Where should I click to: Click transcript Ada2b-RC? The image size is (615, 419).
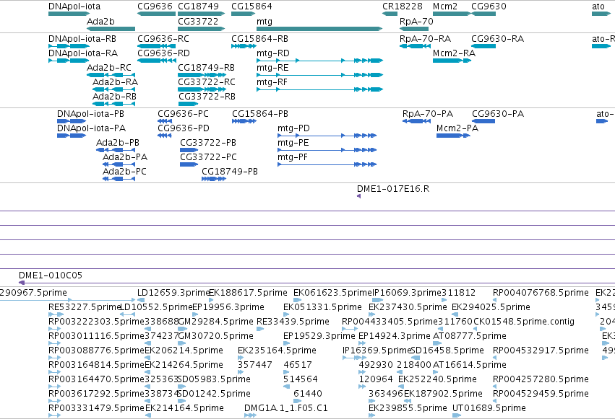[x=111, y=75]
